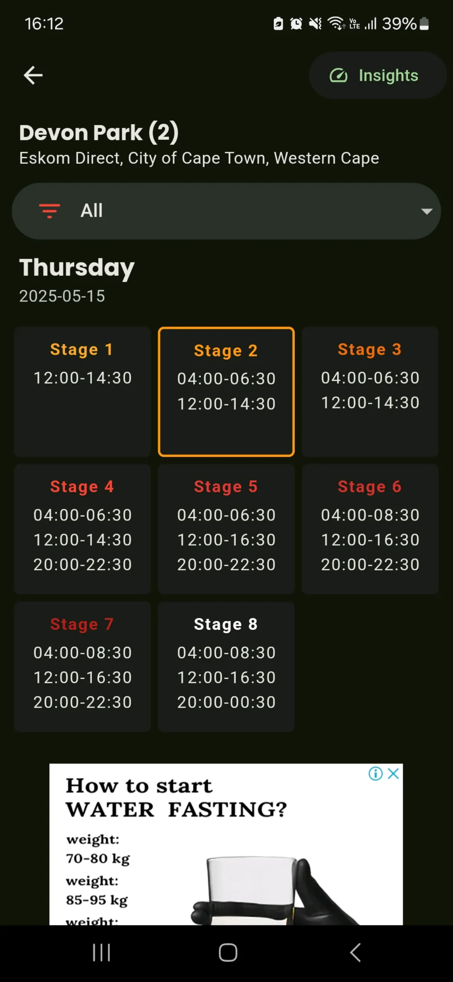Viewport: 453px width, 982px height.
Task: Open the ad info icon
Action: (375, 774)
